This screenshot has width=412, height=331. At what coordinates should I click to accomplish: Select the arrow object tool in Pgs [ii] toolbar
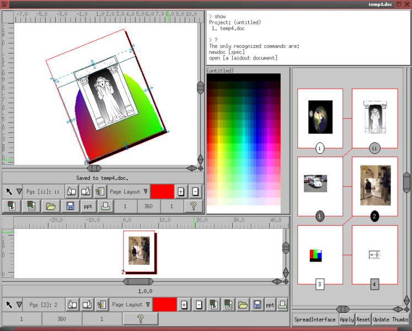pos(9,191)
